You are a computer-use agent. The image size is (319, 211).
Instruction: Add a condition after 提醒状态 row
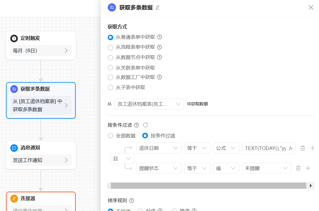click(308, 168)
